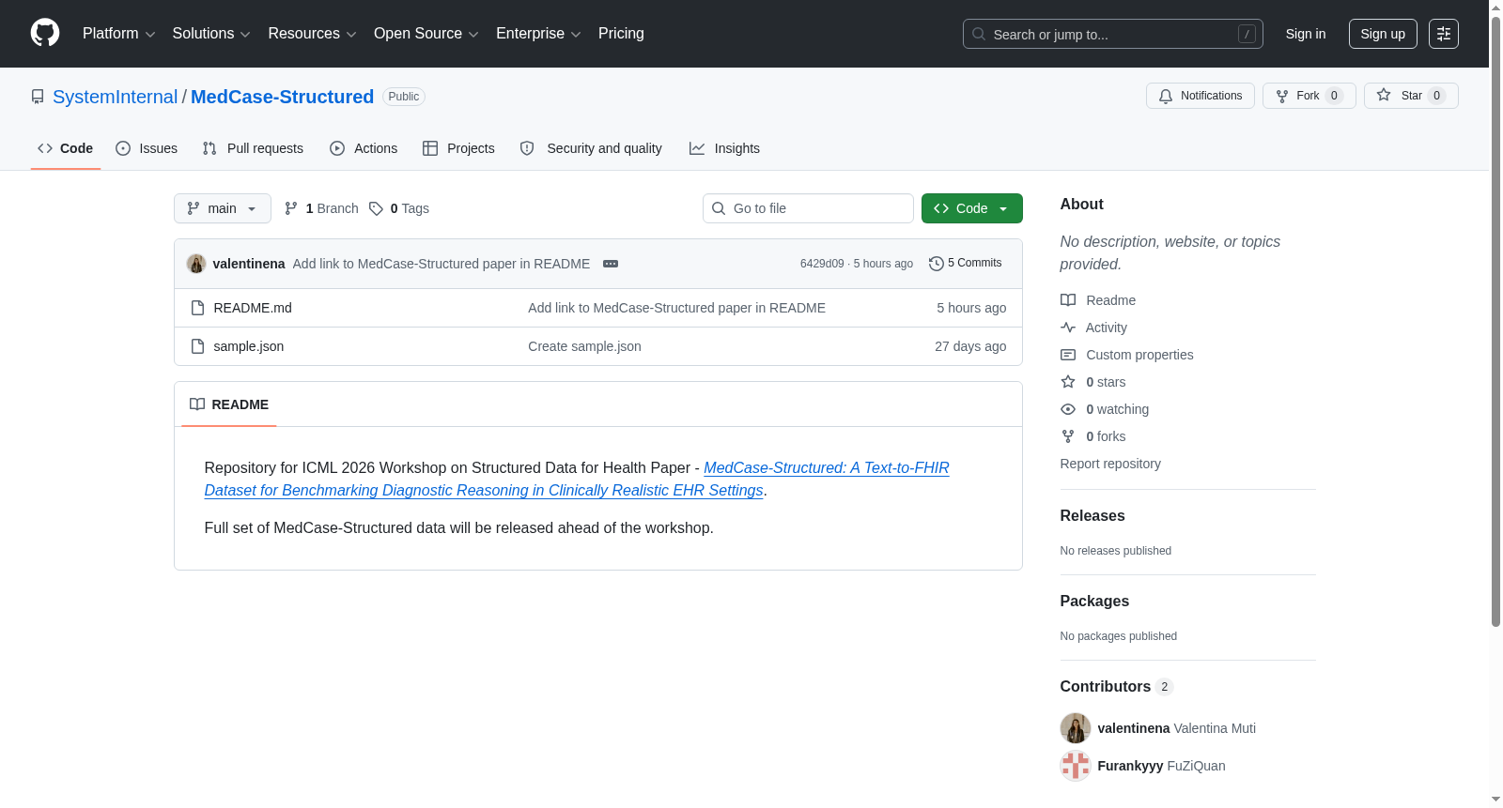Click the fork icon beside 0 forks

(x=1068, y=436)
